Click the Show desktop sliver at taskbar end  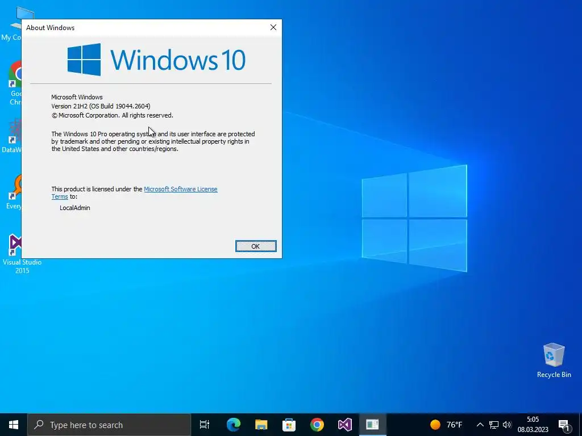[580, 425]
